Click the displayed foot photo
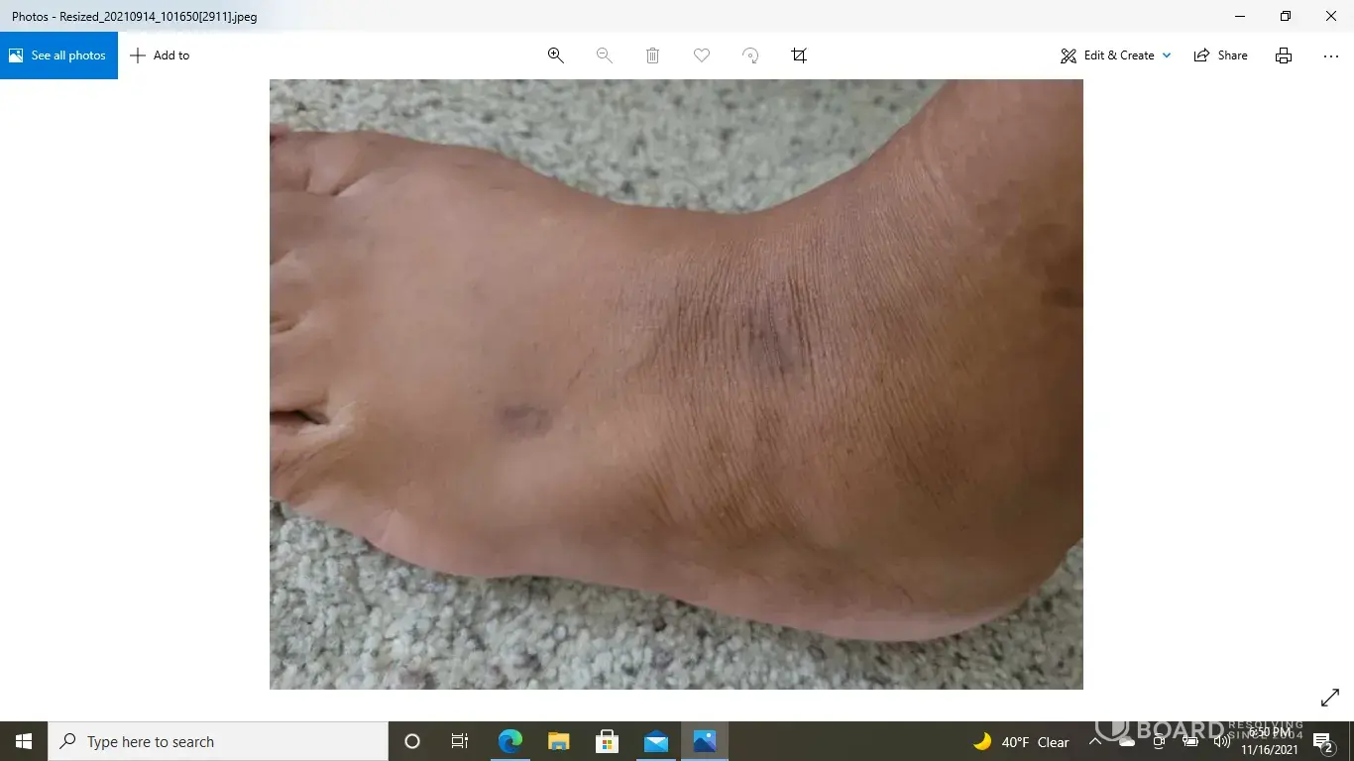 [x=676, y=384]
